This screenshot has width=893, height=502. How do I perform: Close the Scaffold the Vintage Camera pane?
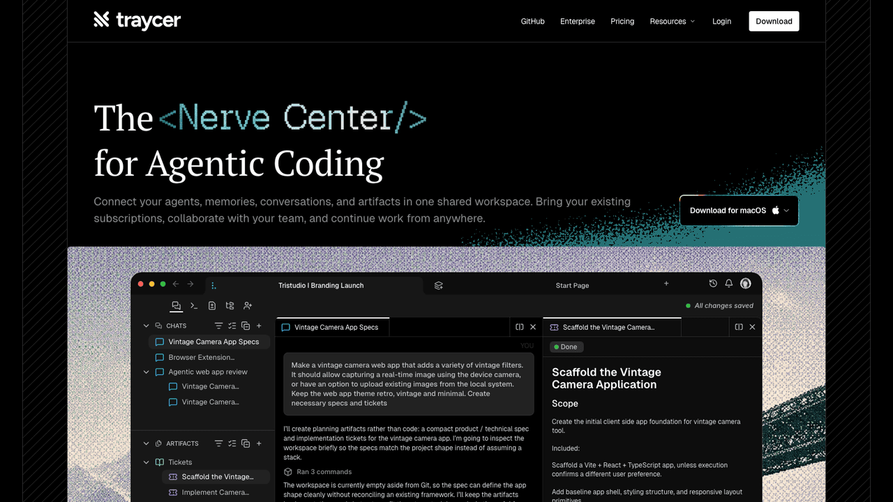(x=752, y=327)
